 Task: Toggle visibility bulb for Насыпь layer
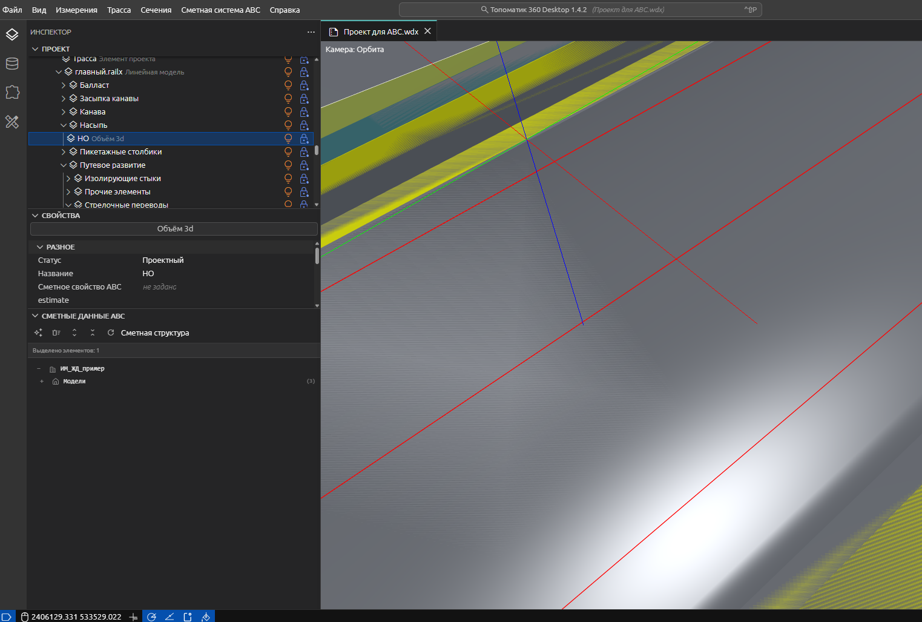coord(288,125)
